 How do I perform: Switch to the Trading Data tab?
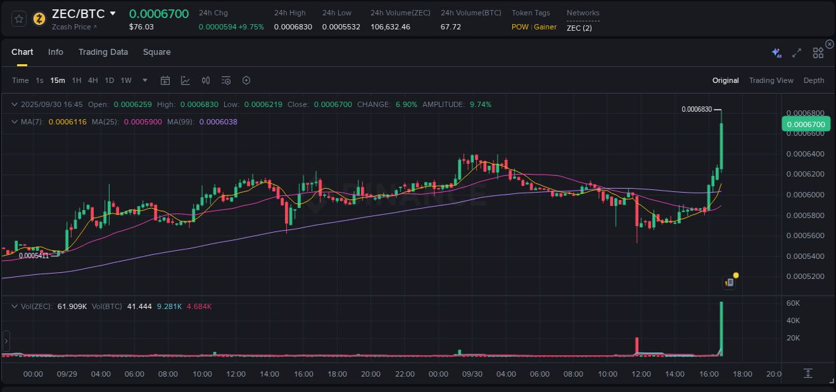[x=103, y=52]
